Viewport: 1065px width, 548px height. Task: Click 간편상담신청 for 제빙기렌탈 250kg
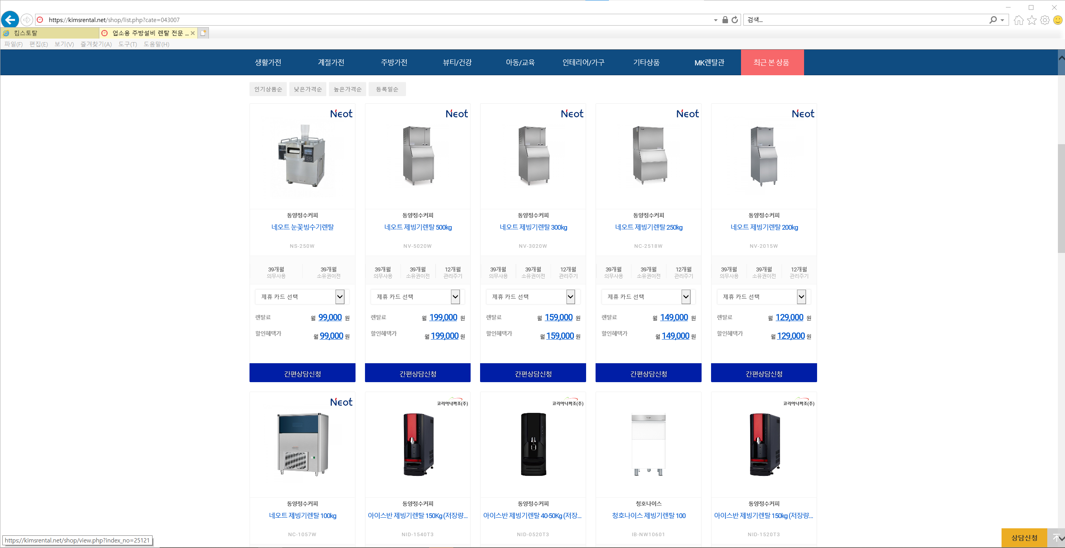(x=648, y=373)
